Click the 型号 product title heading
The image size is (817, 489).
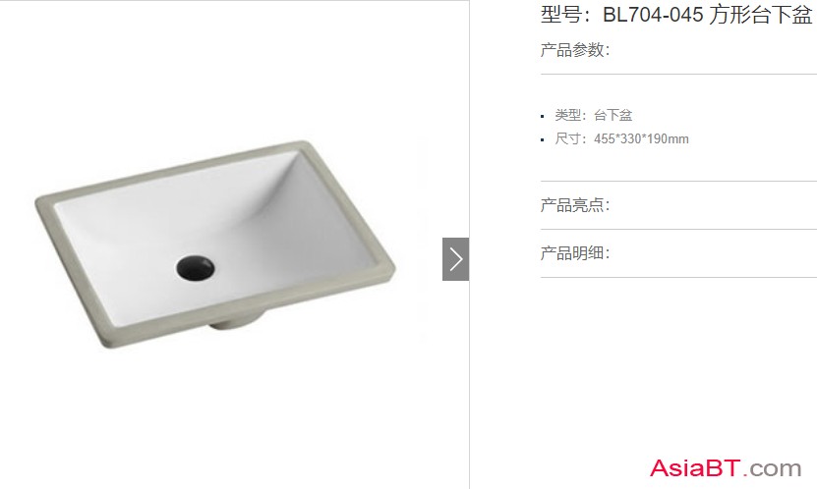[x=676, y=15]
